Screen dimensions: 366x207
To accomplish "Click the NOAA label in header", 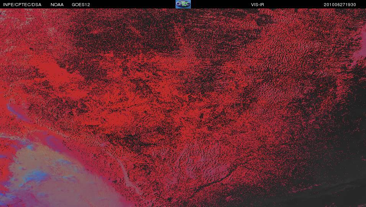I will coord(57,5).
